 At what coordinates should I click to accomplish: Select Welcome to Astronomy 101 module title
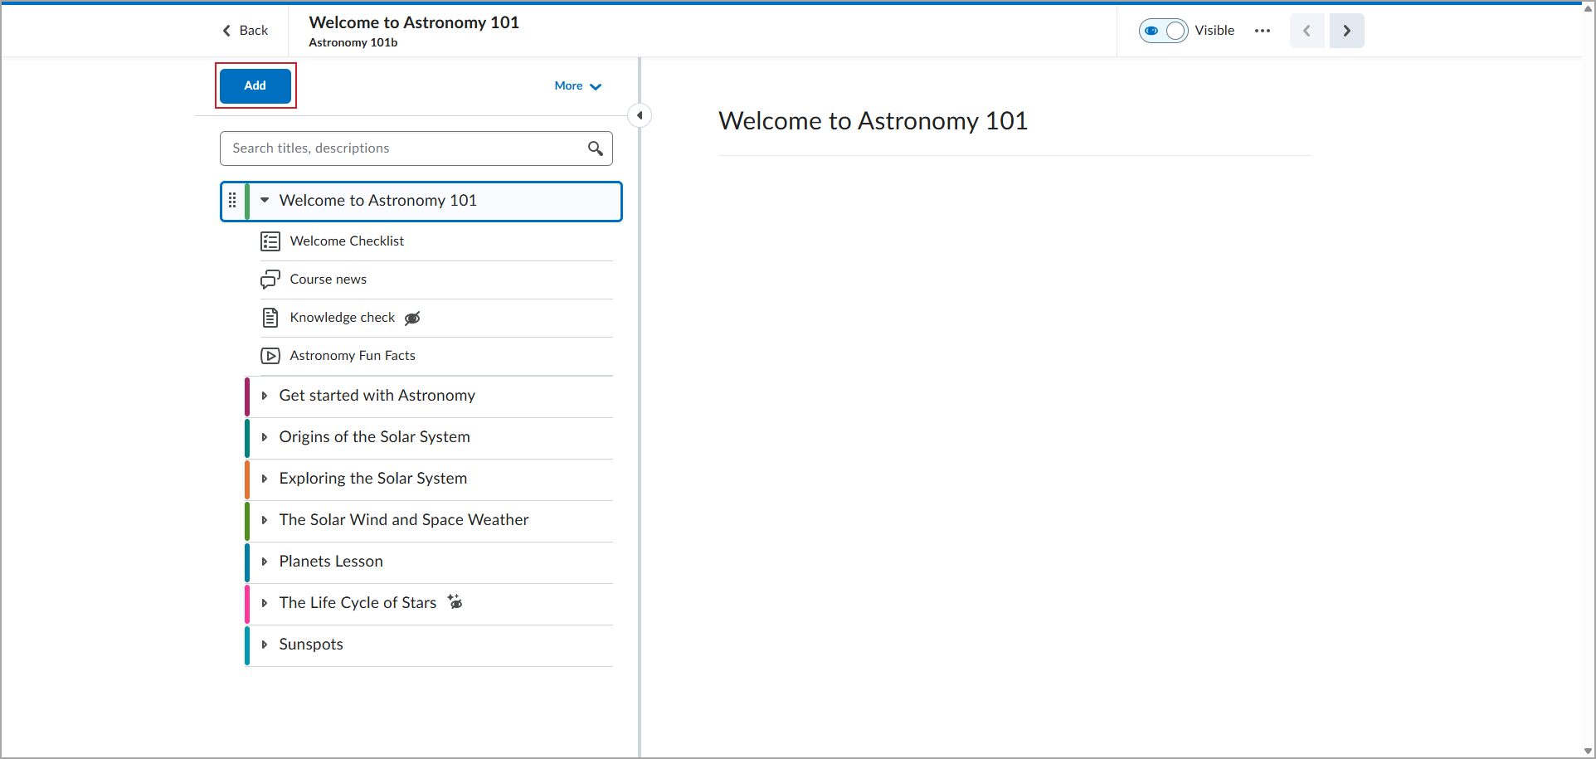point(378,200)
